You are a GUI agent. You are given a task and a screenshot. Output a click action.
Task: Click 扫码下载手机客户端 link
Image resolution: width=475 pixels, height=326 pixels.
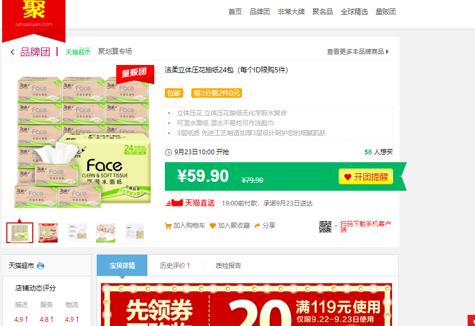[x=365, y=227]
